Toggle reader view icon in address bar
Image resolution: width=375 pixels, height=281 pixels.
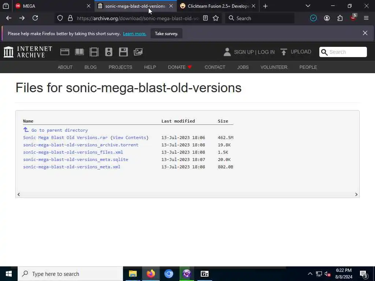tap(205, 18)
